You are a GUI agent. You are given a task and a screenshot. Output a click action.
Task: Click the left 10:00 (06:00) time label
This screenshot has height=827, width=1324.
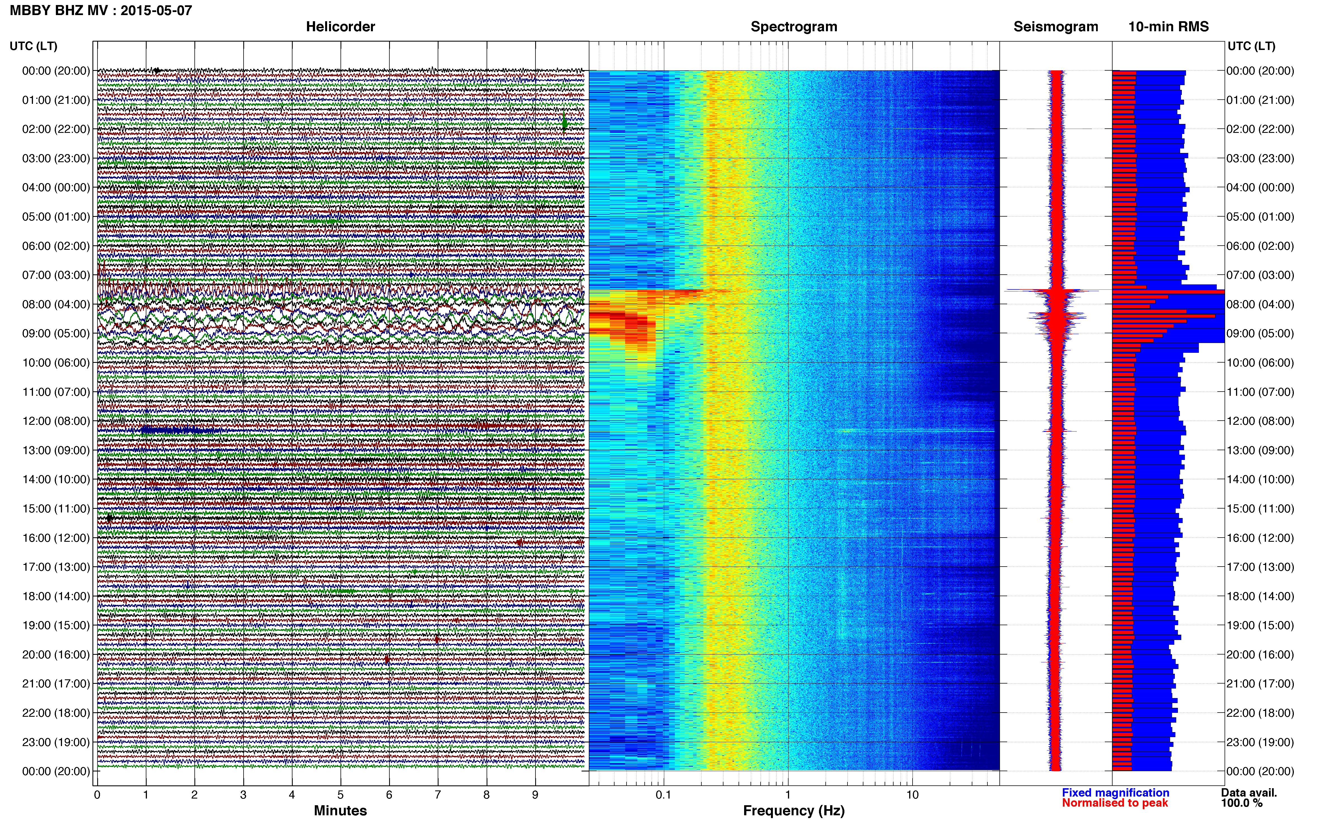(x=56, y=363)
